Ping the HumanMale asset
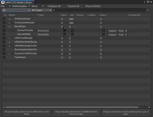The height and width of the screenshot is (117, 153). [121, 35]
